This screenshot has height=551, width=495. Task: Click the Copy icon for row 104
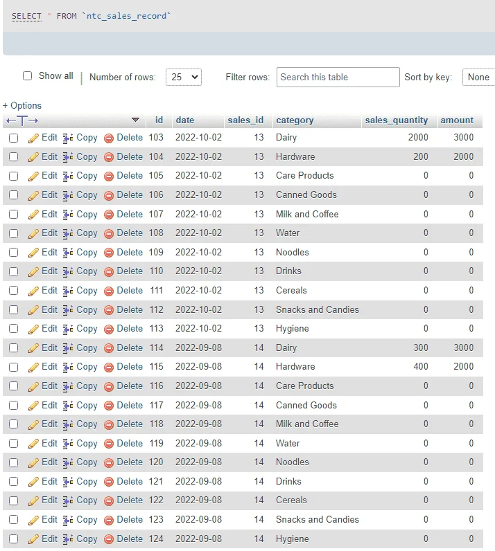coord(68,157)
